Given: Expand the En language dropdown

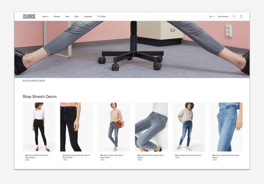Looking at the screenshot, I should point(212,17).
